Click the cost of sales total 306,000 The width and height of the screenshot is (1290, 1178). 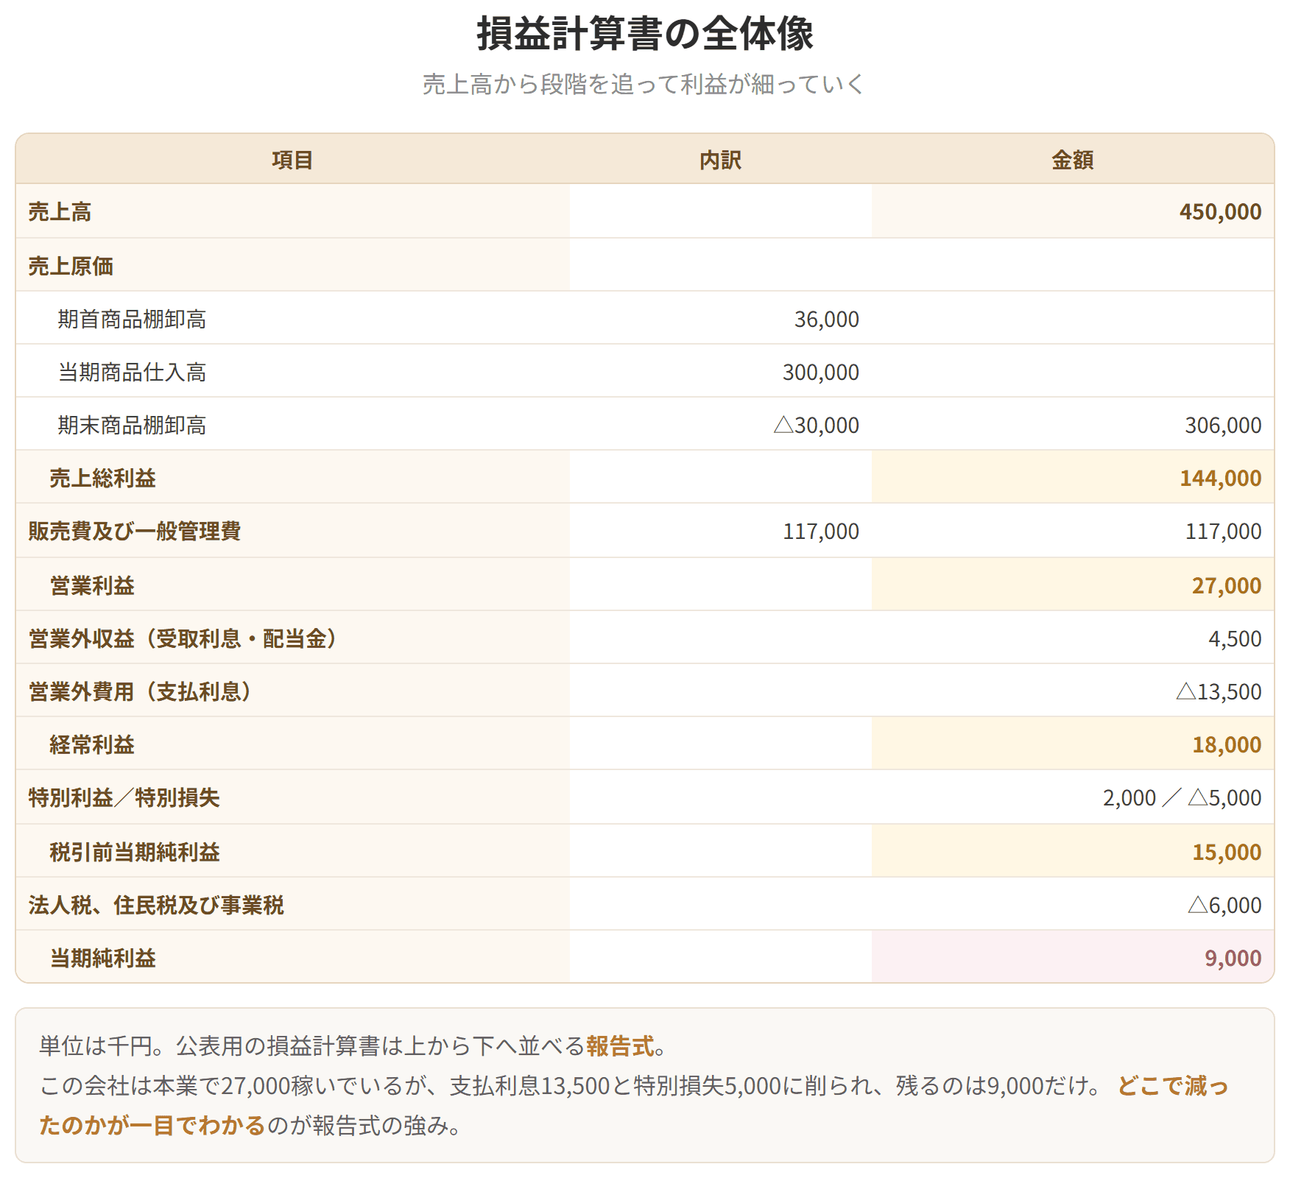(1223, 425)
